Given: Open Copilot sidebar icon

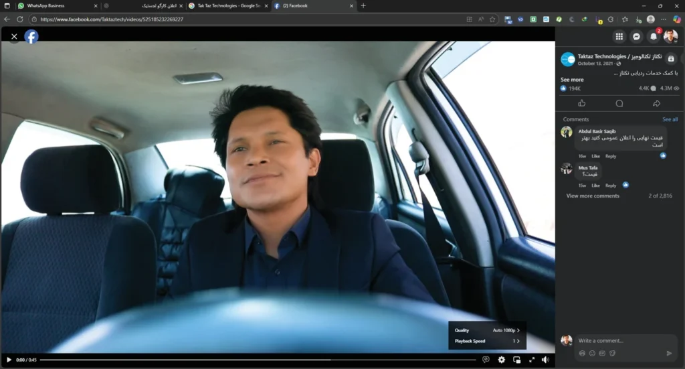Looking at the screenshot, I should coord(677,19).
